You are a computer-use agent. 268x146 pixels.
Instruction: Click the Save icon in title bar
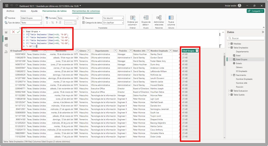click(x=7, y=5)
